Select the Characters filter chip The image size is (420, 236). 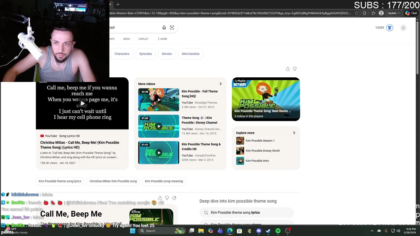(122, 54)
